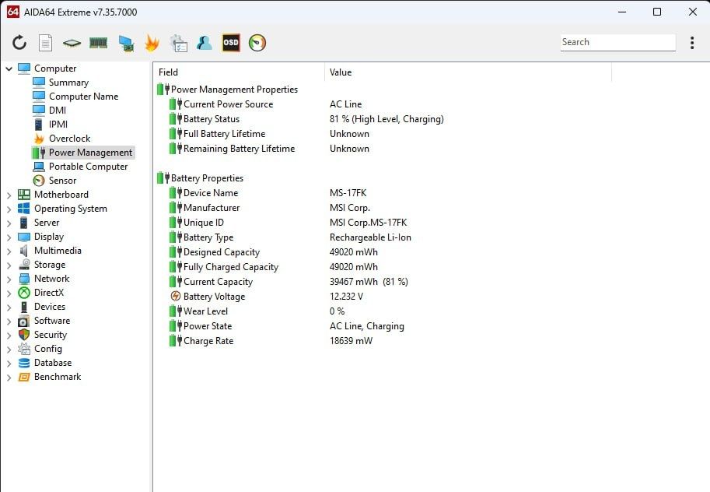Expand the Operating System node
The height and width of the screenshot is (492, 710).
click(x=9, y=209)
